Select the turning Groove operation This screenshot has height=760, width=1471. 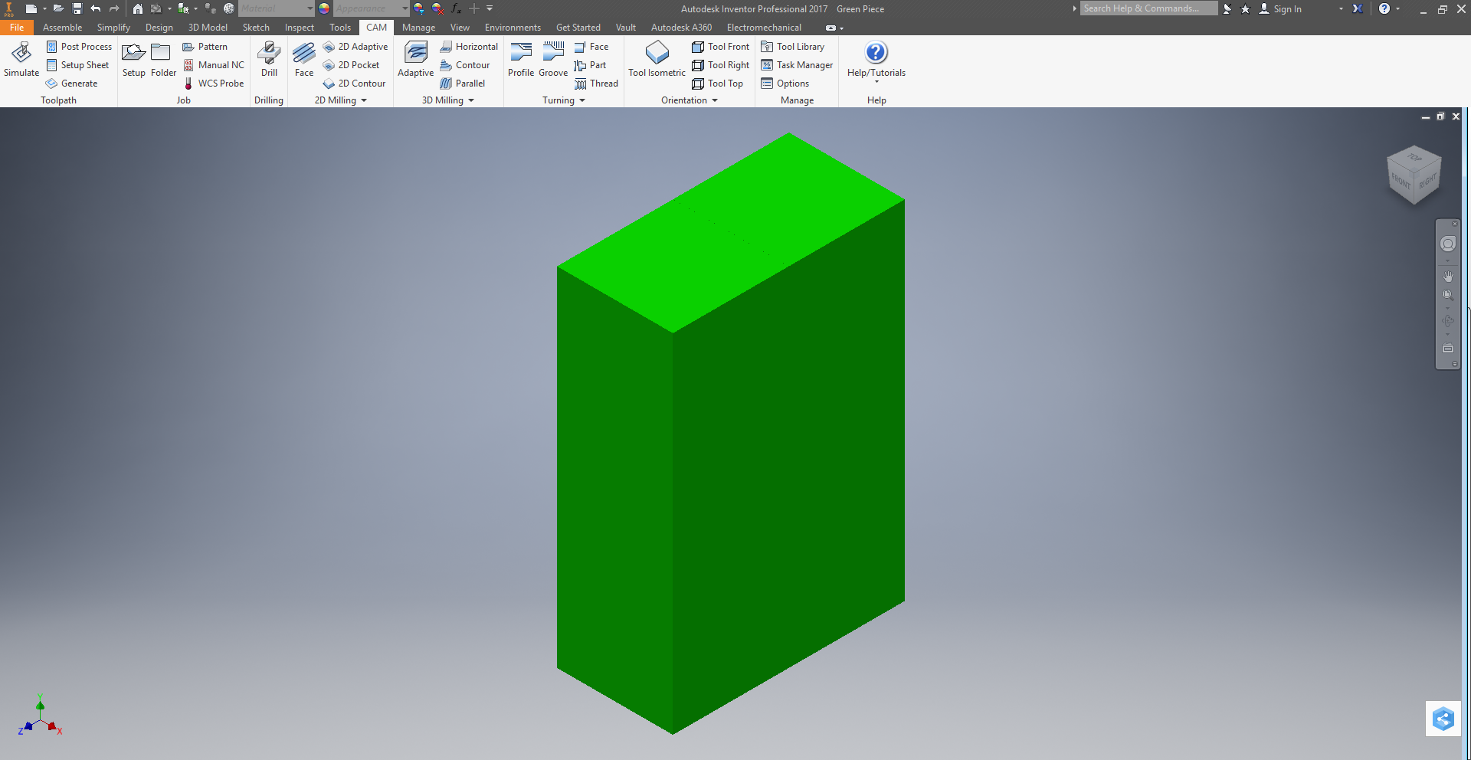(x=553, y=59)
